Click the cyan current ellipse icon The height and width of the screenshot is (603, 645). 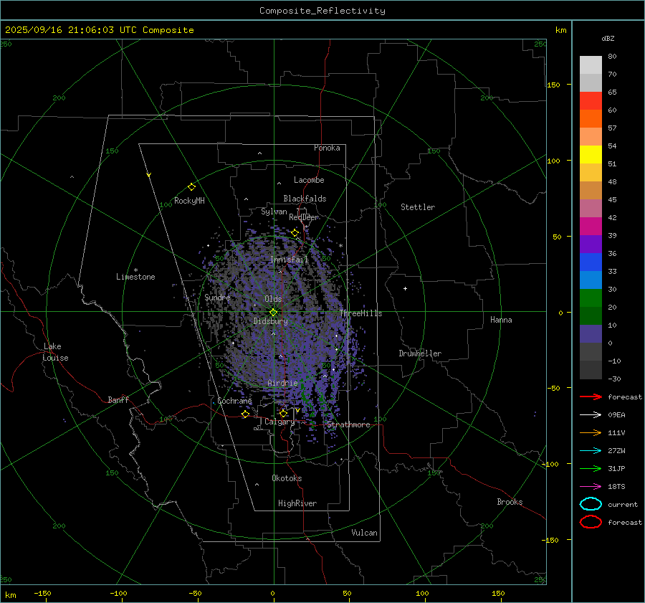[591, 504]
